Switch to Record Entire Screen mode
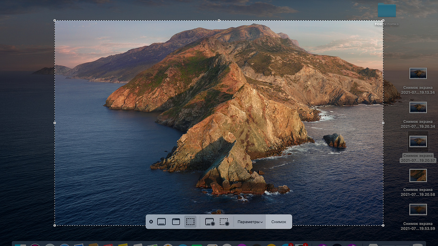This screenshot has height=246, width=438. 210,222
